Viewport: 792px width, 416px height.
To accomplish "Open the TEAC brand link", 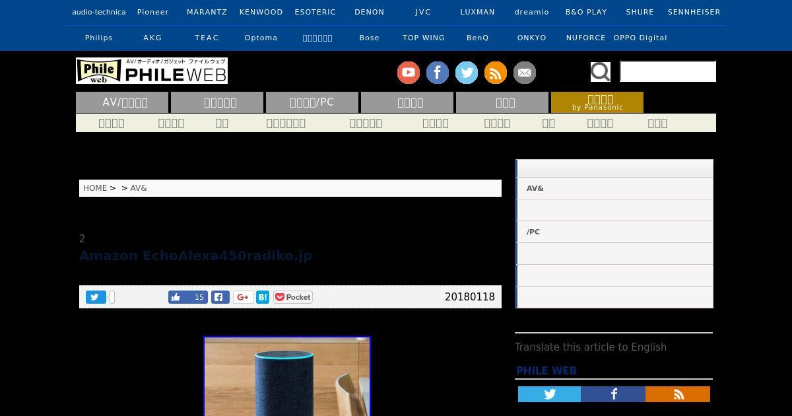I will (207, 38).
